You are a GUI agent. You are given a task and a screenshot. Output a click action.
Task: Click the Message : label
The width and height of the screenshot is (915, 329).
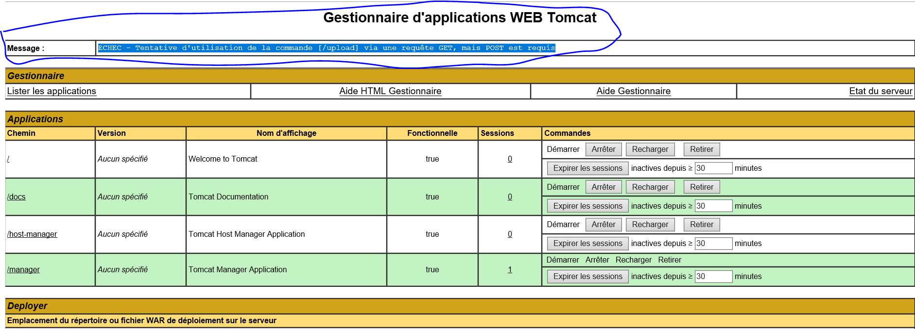click(x=26, y=49)
